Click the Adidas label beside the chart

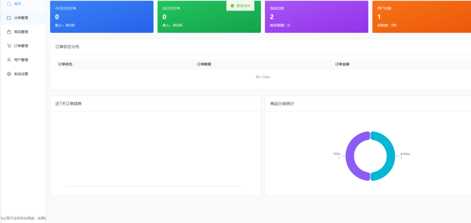coord(405,154)
